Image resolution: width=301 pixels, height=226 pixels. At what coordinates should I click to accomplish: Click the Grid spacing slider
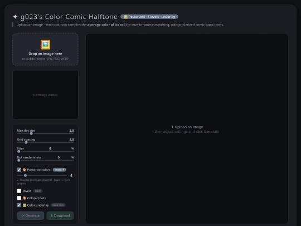pyautogui.click(x=45, y=142)
